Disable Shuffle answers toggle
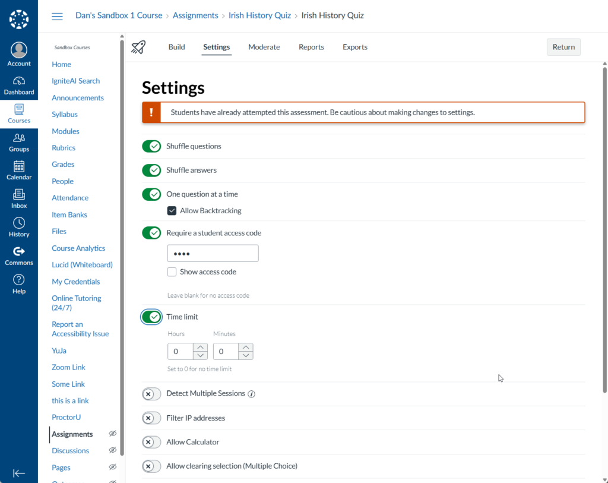The width and height of the screenshot is (608, 483). click(x=151, y=171)
